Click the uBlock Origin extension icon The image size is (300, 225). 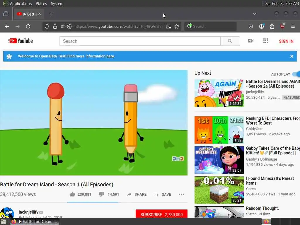point(283,26)
